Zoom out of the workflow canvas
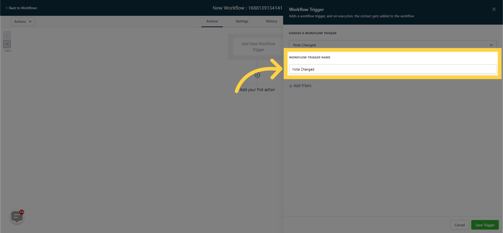 coord(7,44)
